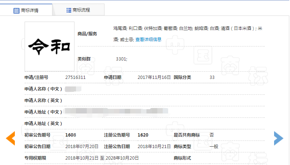This screenshot has width=290, height=165.
Task: Click the 是否共有商标 value 否
Action: [x=212, y=135]
